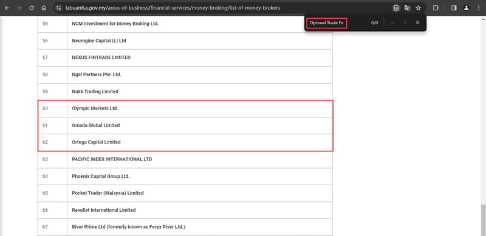Screen dimensions: 486x236
Task: Open the extensions puzzle icon
Action: pyautogui.click(x=436, y=8)
